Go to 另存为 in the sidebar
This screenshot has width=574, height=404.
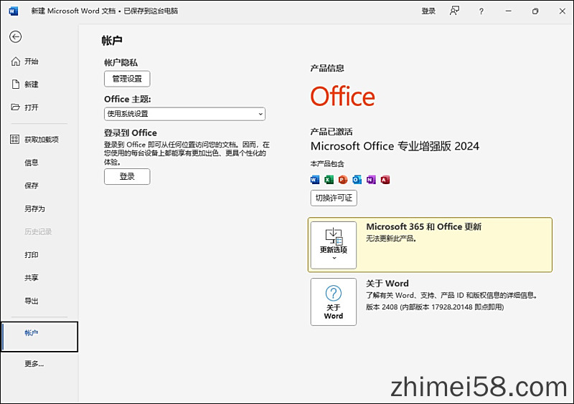pyautogui.click(x=34, y=208)
